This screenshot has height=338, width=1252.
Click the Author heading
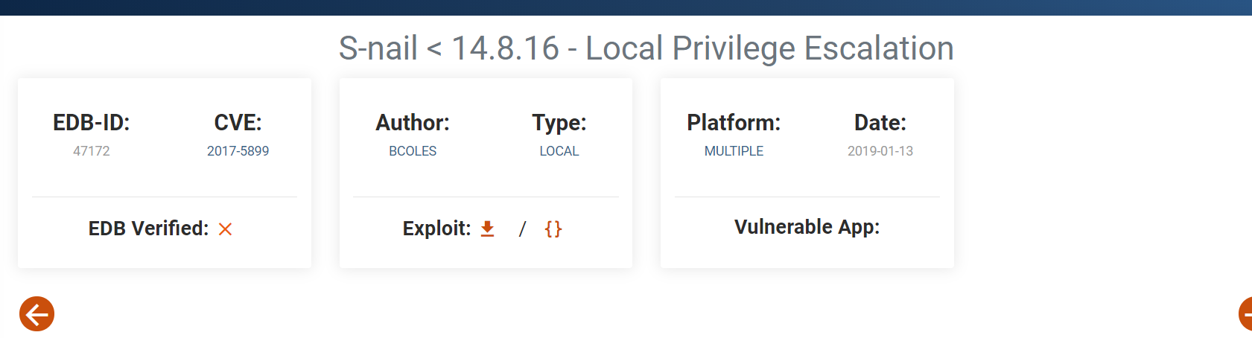pyautogui.click(x=413, y=123)
